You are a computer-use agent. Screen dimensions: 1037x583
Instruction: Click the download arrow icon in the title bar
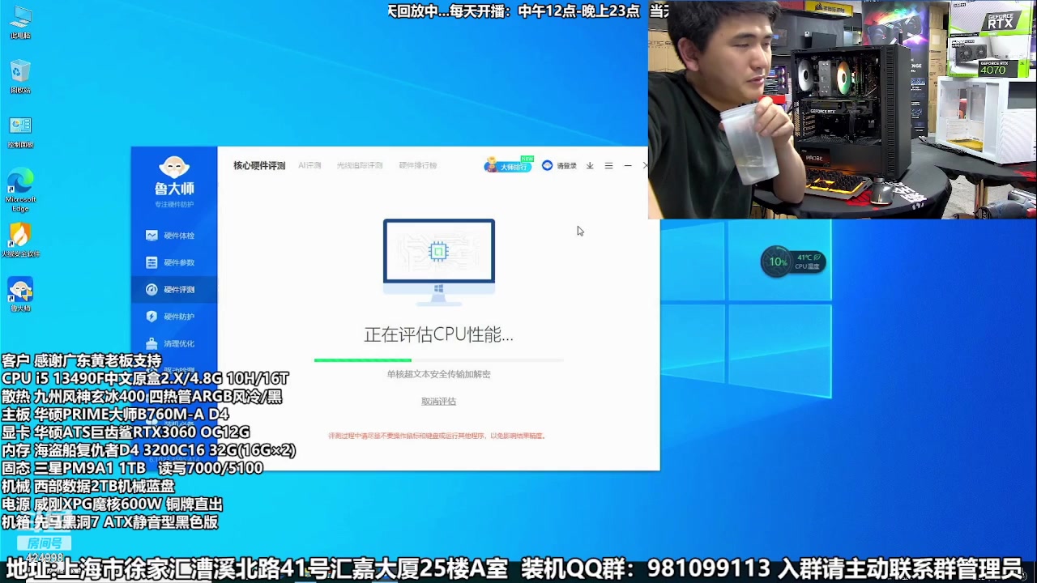[x=590, y=165]
